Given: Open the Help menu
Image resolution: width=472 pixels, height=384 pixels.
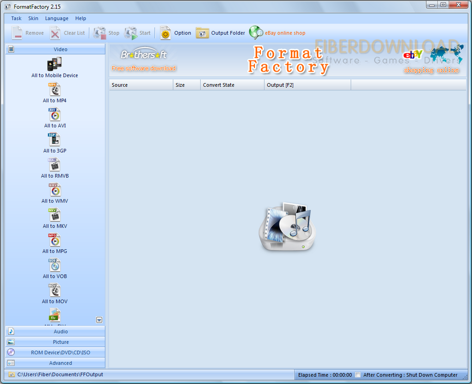Looking at the screenshot, I should pos(80,18).
